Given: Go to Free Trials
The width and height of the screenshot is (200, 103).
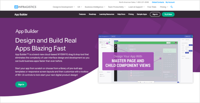Looking at the screenshot, I should pos(152,7).
